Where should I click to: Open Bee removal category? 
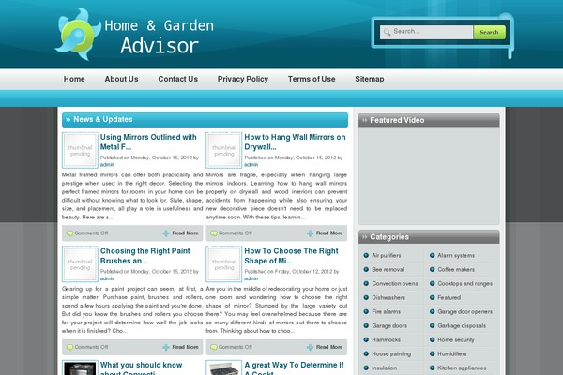[x=388, y=269]
